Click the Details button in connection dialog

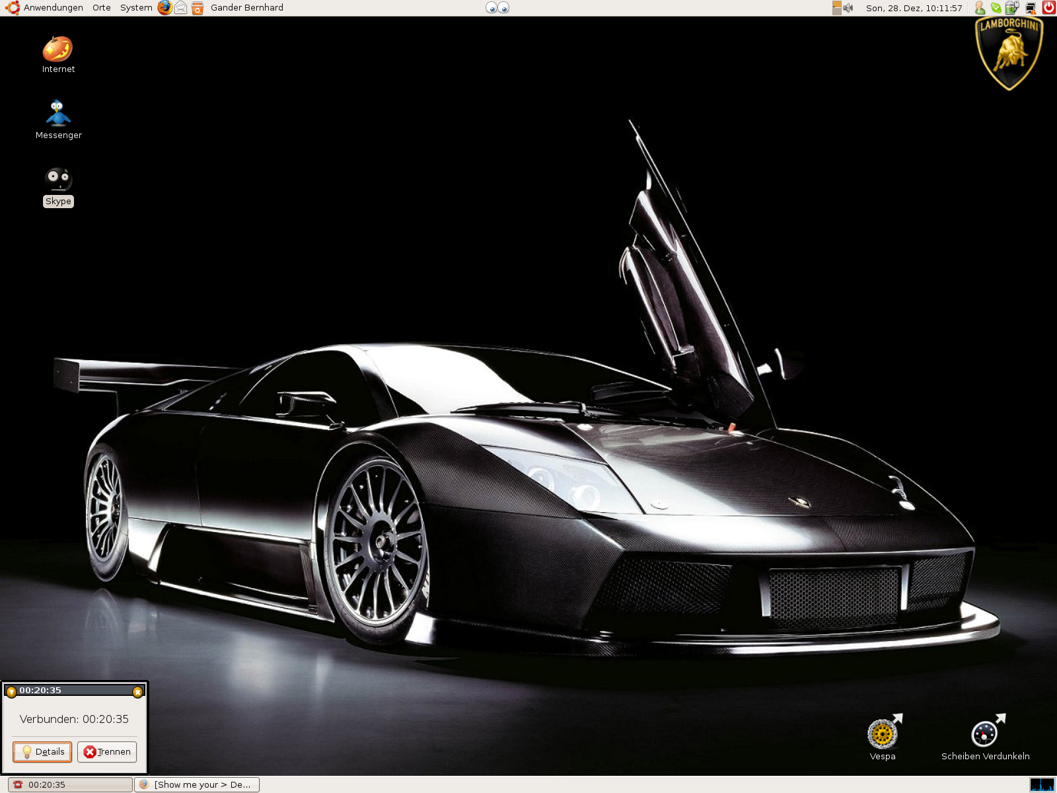point(42,752)
